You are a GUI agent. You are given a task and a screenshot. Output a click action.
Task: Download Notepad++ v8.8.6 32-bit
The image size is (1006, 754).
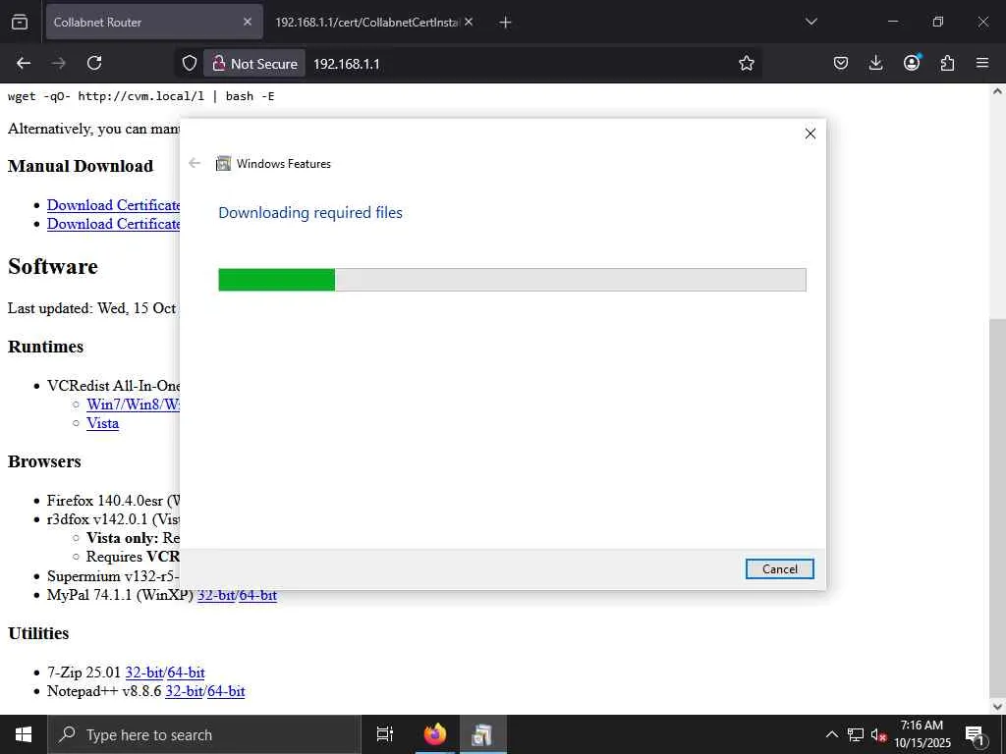click(x=184, y=691)
